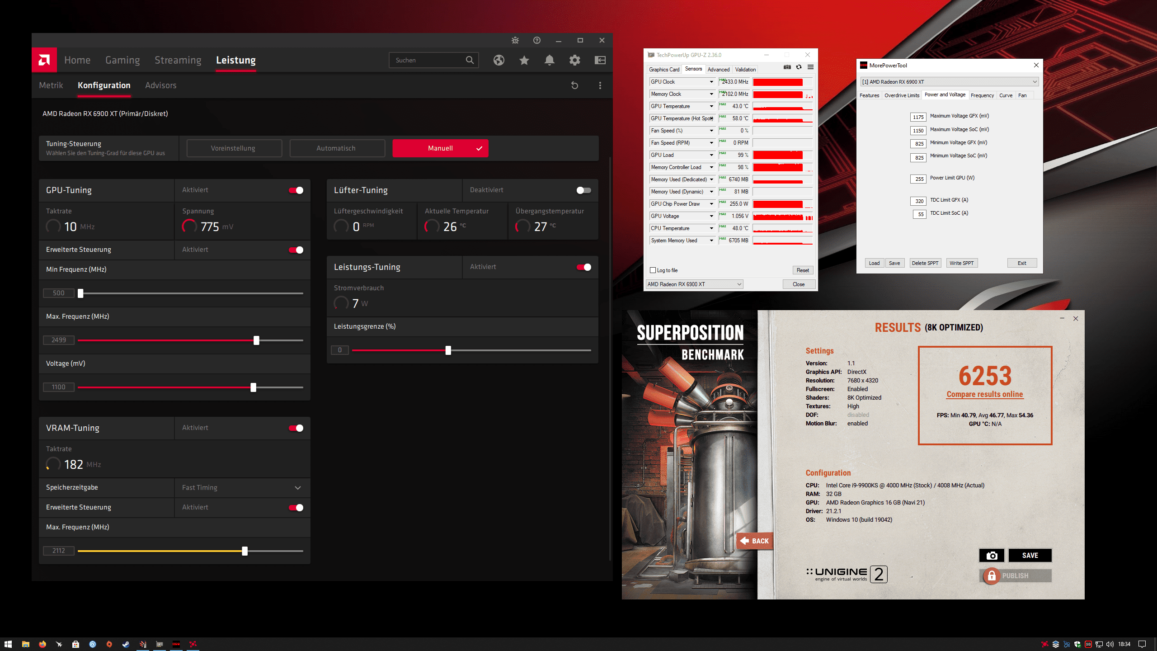
Task: Click the AMD logo in Radeon Software
Action: click(44, 60)
